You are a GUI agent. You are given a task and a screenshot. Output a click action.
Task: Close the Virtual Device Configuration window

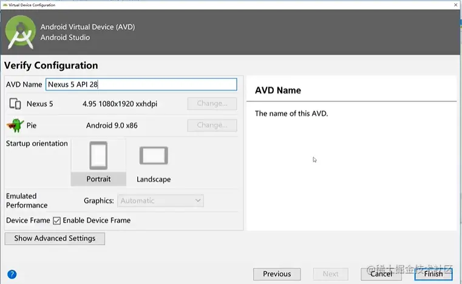pos(456,5)
